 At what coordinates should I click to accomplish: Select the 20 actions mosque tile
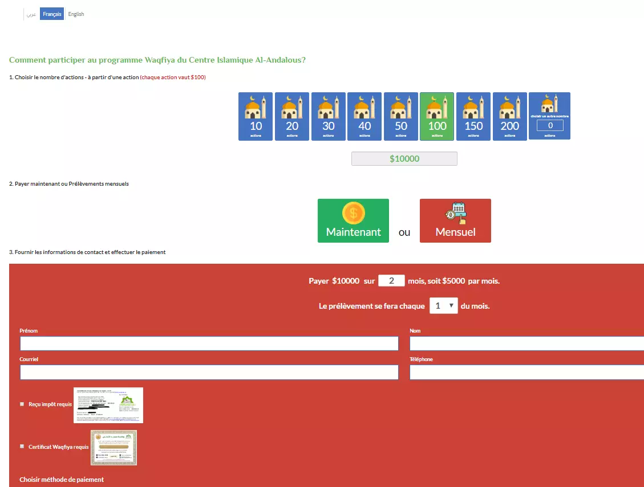[x=292, y=117]
